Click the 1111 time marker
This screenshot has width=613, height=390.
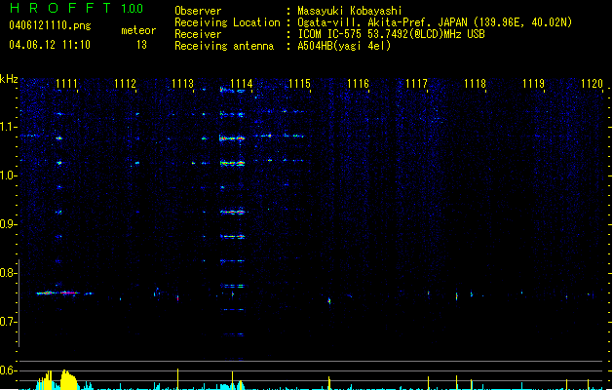(66, 84)
